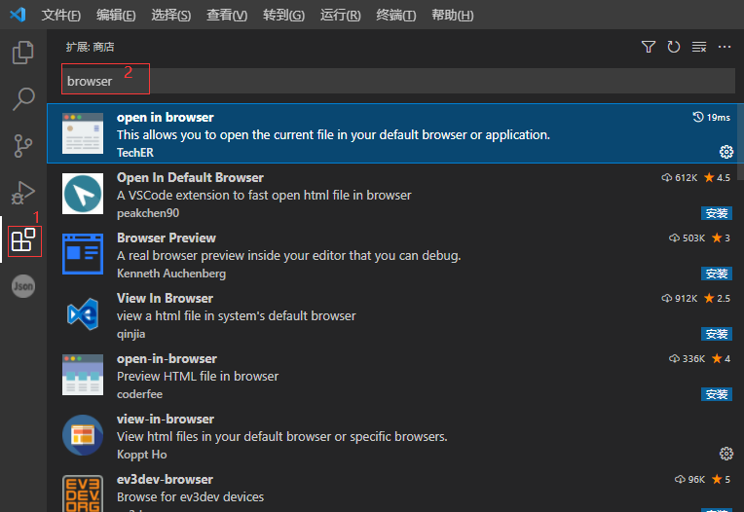Open the Extensions view icon

tap(23, 240)
